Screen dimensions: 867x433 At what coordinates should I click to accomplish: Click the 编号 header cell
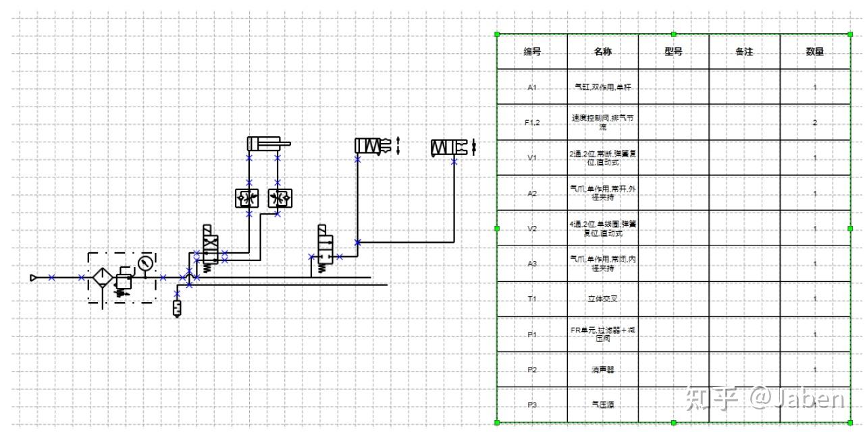click(x=531, y=51)
